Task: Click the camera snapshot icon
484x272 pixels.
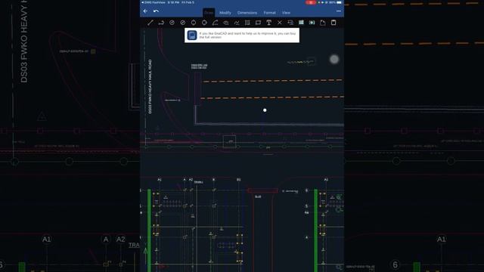Action: [312, 23]
